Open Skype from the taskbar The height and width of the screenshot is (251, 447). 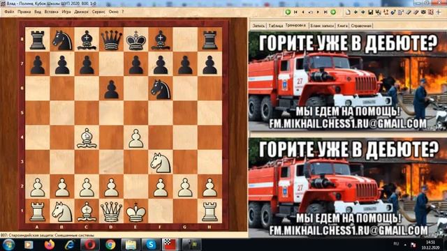click(x=151, y=245)
